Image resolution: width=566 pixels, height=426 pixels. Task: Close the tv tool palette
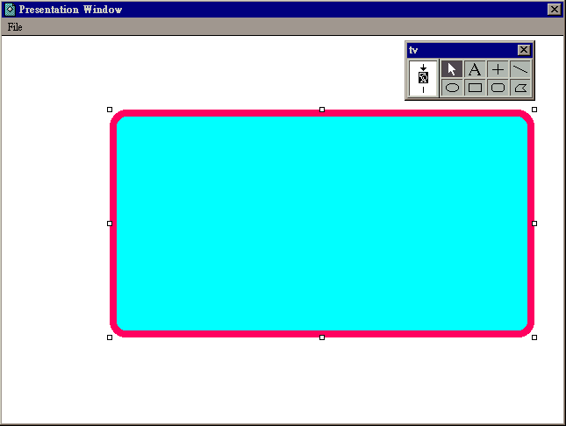524,50
